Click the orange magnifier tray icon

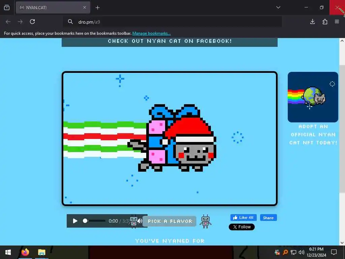tap(285, 252)
